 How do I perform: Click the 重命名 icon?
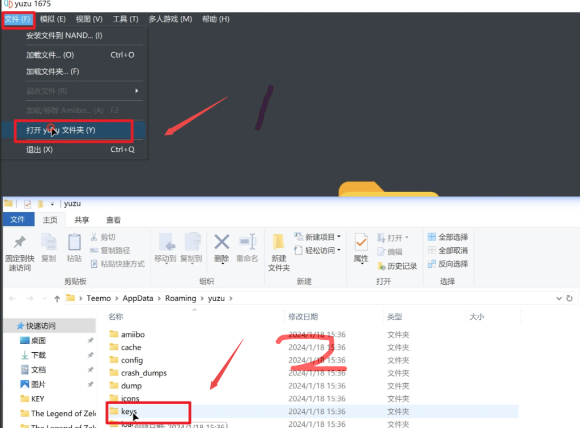(247, 242)
